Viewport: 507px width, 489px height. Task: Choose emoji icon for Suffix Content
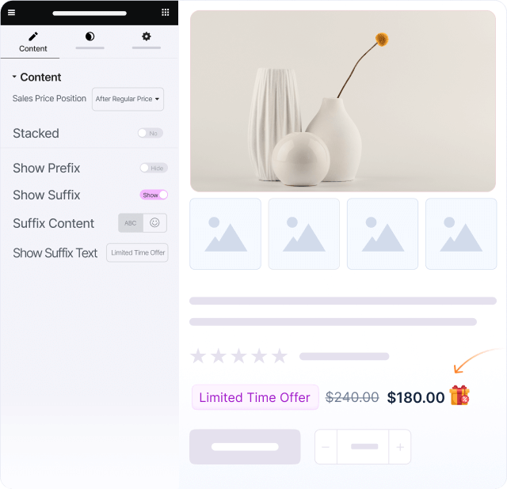(155, 223)
